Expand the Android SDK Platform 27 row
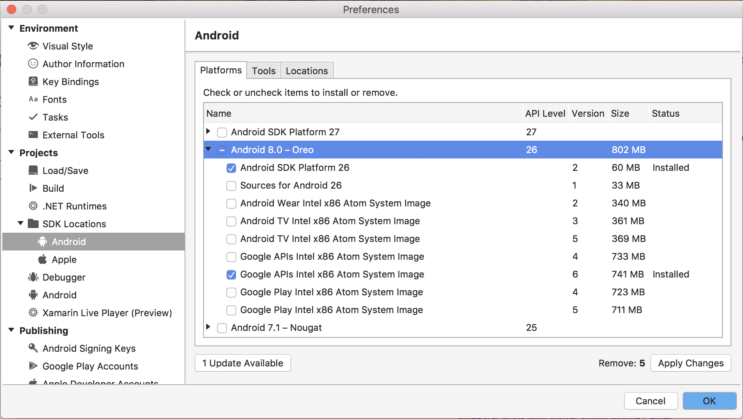This screenshot has height=419, width=743. (208, 132)
